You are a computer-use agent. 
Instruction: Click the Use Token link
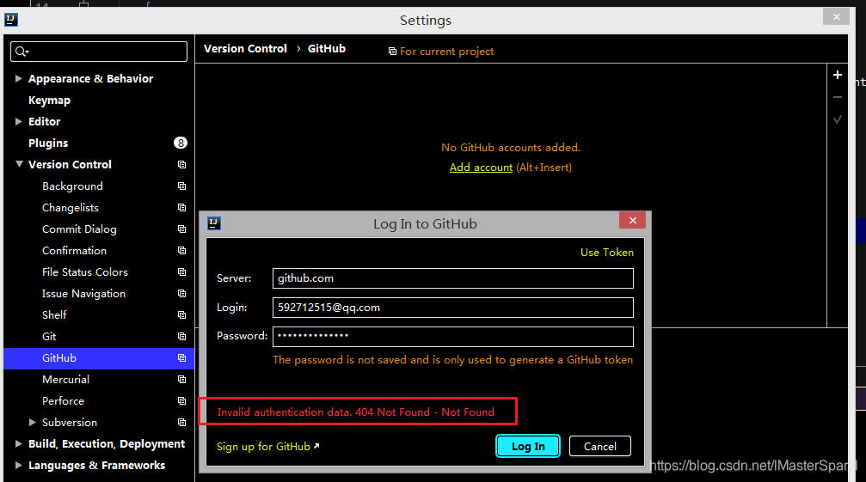(606, 252)
